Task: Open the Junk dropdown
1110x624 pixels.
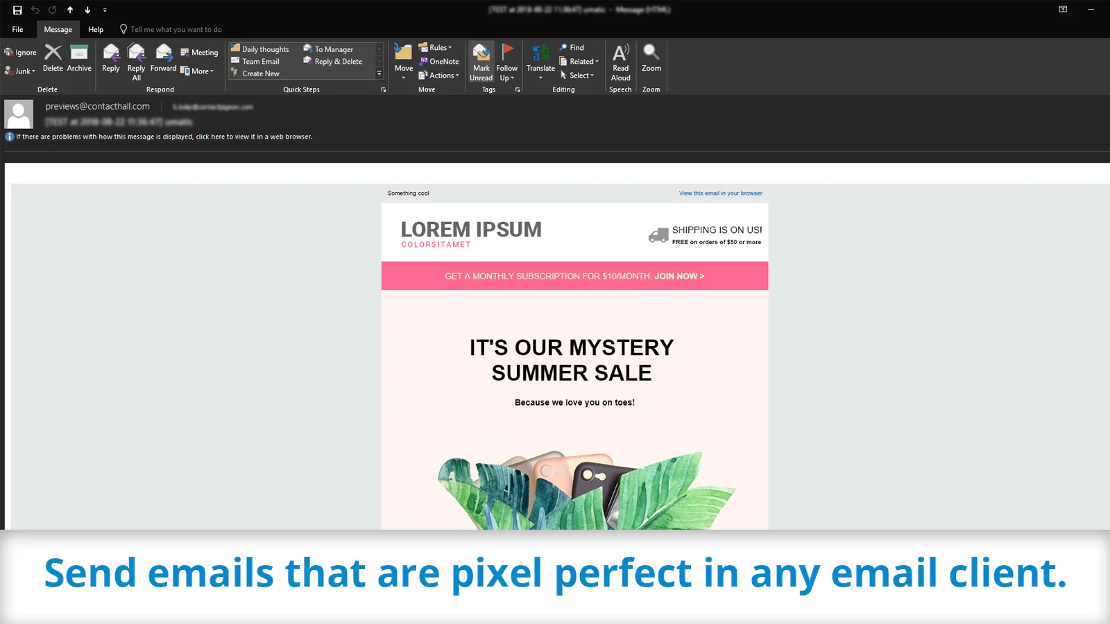Action: [x=20, y=71]
